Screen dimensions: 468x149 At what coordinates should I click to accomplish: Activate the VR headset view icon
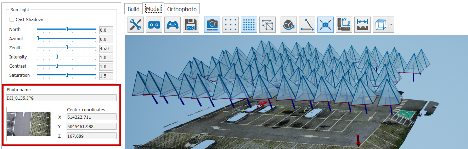coord(154,25)
